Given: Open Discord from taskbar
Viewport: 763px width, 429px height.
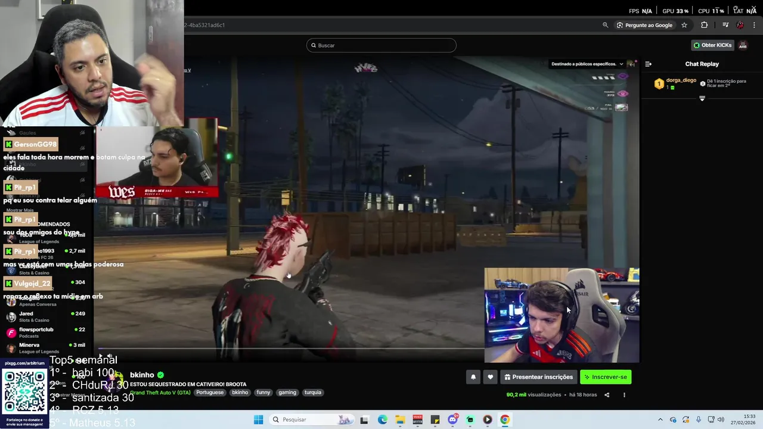Looking at the screenshot, I should (452, 419).
